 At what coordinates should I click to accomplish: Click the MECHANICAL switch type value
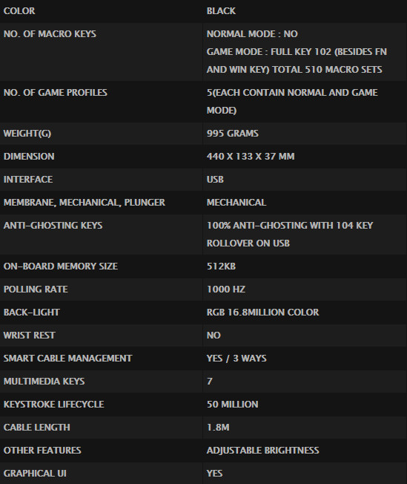coord(236,203)
